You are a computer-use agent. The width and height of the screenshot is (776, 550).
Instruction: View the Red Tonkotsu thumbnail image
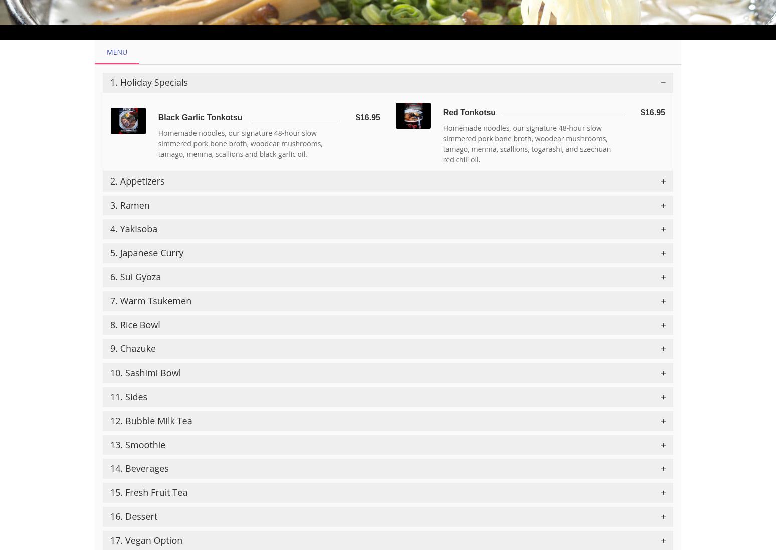(x=413, y=116)
